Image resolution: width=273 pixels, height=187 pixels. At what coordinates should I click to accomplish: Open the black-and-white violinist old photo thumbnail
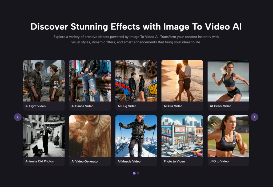coord(44,136)
